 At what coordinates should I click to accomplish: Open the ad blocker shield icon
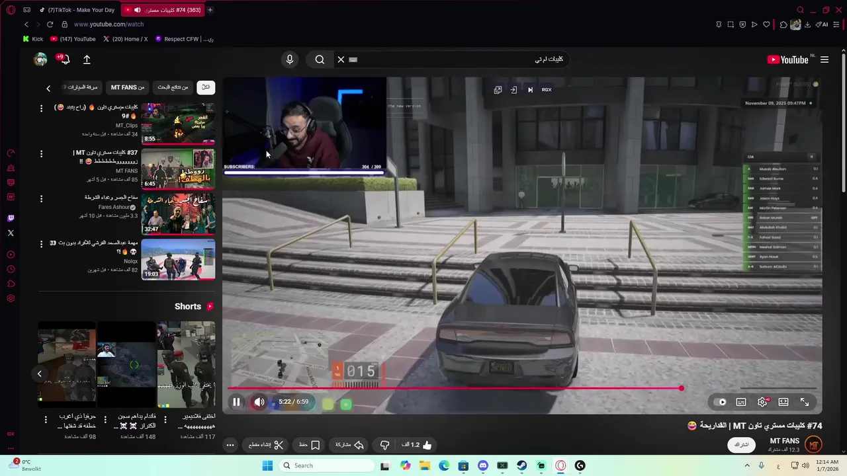tap(742, 24)
